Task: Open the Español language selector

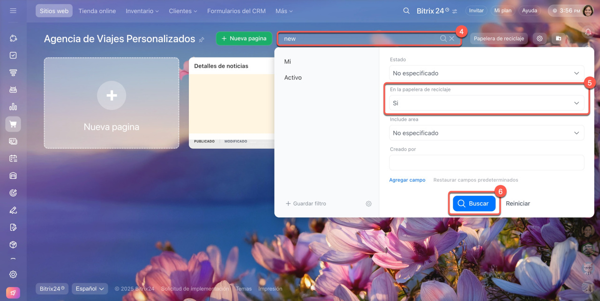Action: click(90, 289)
